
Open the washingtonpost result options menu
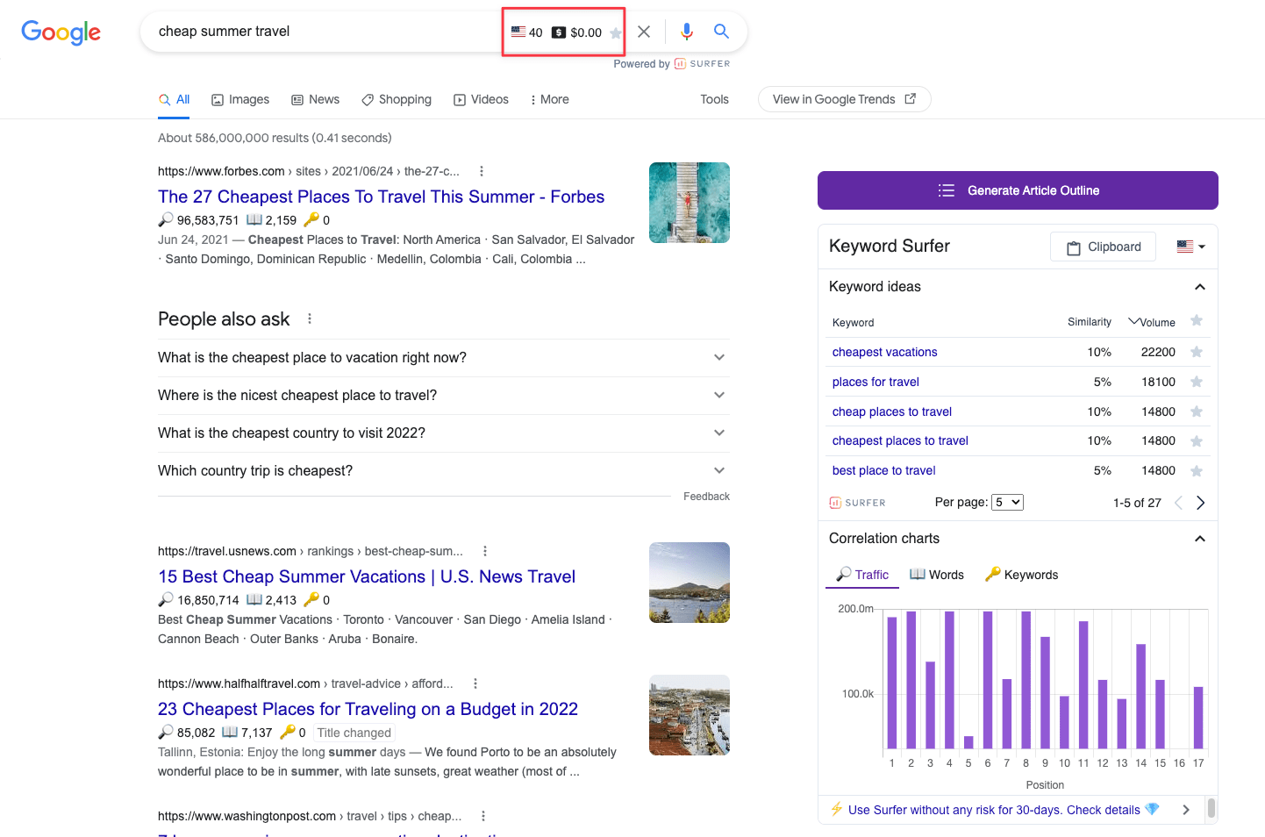click(x=482, y=816)
